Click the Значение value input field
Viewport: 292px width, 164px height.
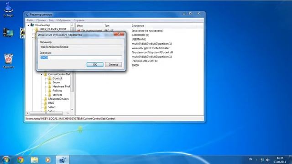click(x=81, y=58)
